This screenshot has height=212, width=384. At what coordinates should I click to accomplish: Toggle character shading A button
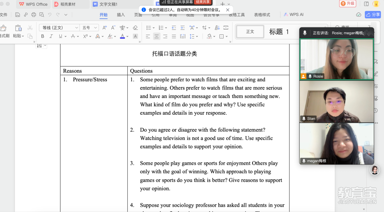click(x=135, y=36)
